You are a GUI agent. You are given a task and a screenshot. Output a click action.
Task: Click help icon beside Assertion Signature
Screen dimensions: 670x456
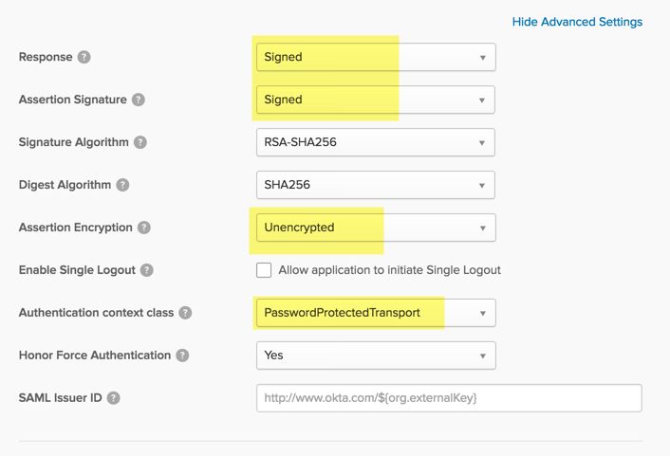pyautogui.click(x=139, y=100)
